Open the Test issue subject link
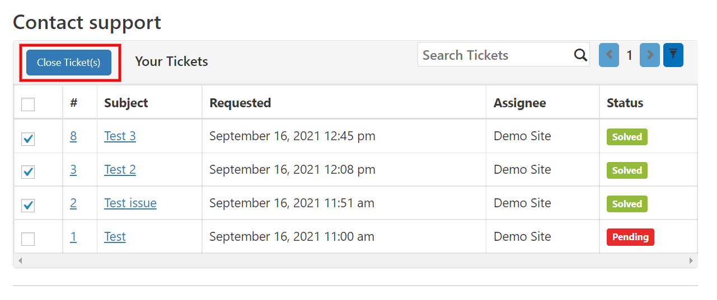 (x=130, y=203)
